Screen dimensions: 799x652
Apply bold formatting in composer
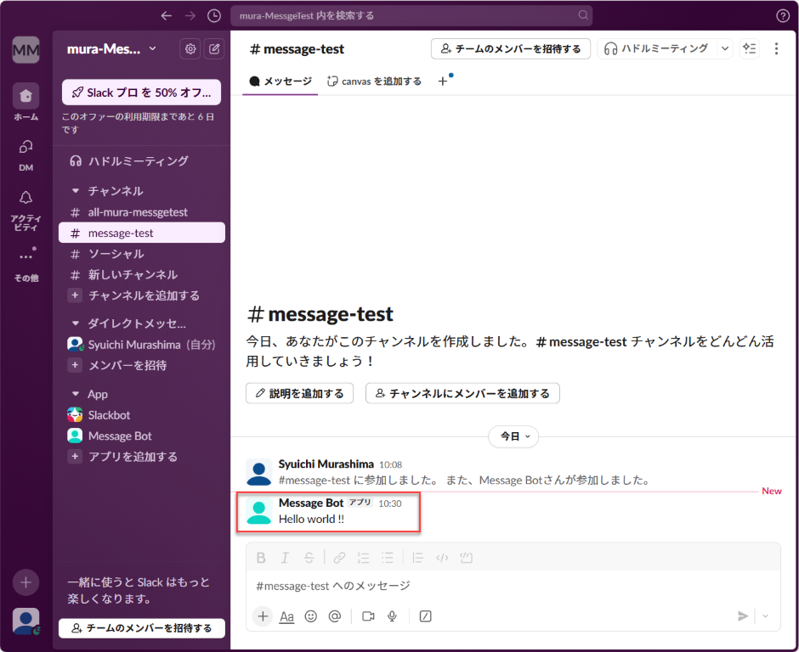[261, 558]
